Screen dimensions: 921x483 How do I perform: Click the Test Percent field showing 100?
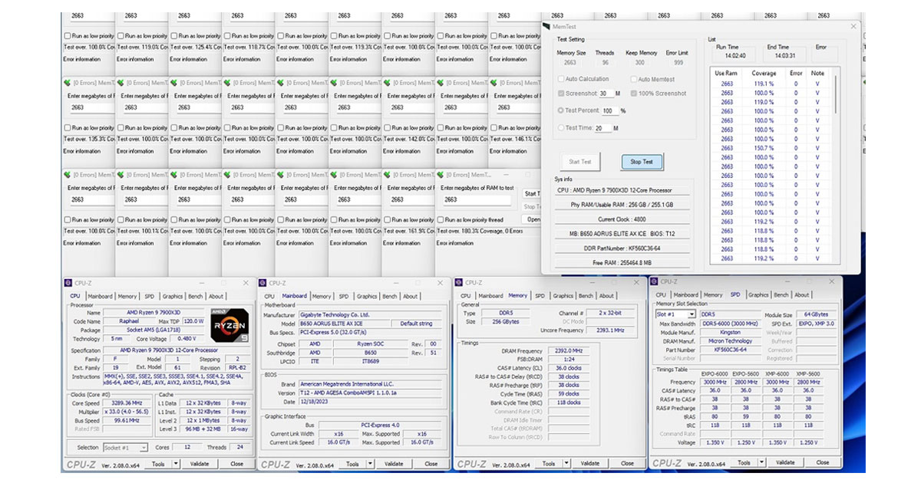(x=609, y=111)
